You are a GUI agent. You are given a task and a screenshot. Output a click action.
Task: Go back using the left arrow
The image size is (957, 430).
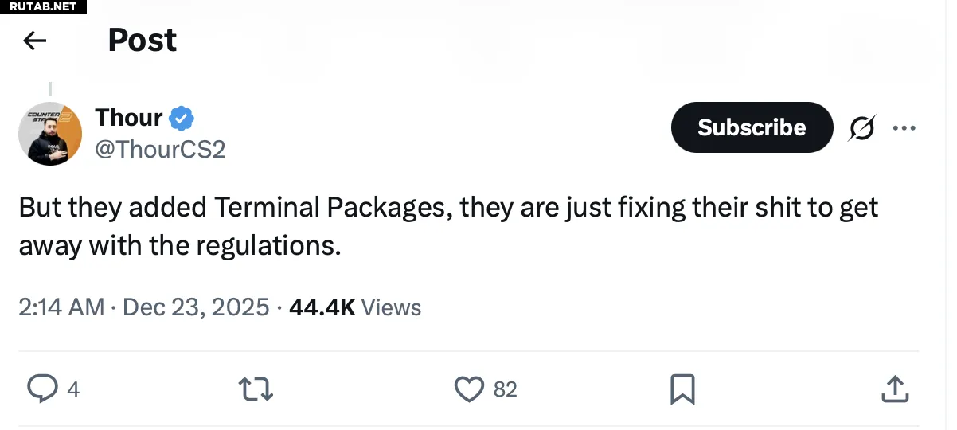pyautogui.click(x=35, y=41)
